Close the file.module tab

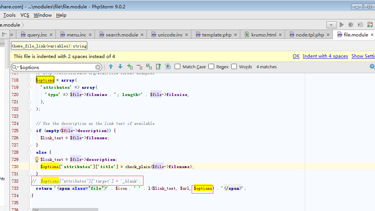372,35
